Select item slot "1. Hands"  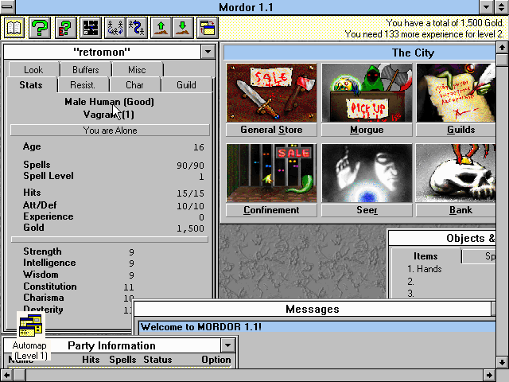click(425, 269)
